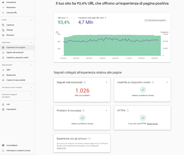Expand Sicurezza e azioni manuali section

(31, 88)
